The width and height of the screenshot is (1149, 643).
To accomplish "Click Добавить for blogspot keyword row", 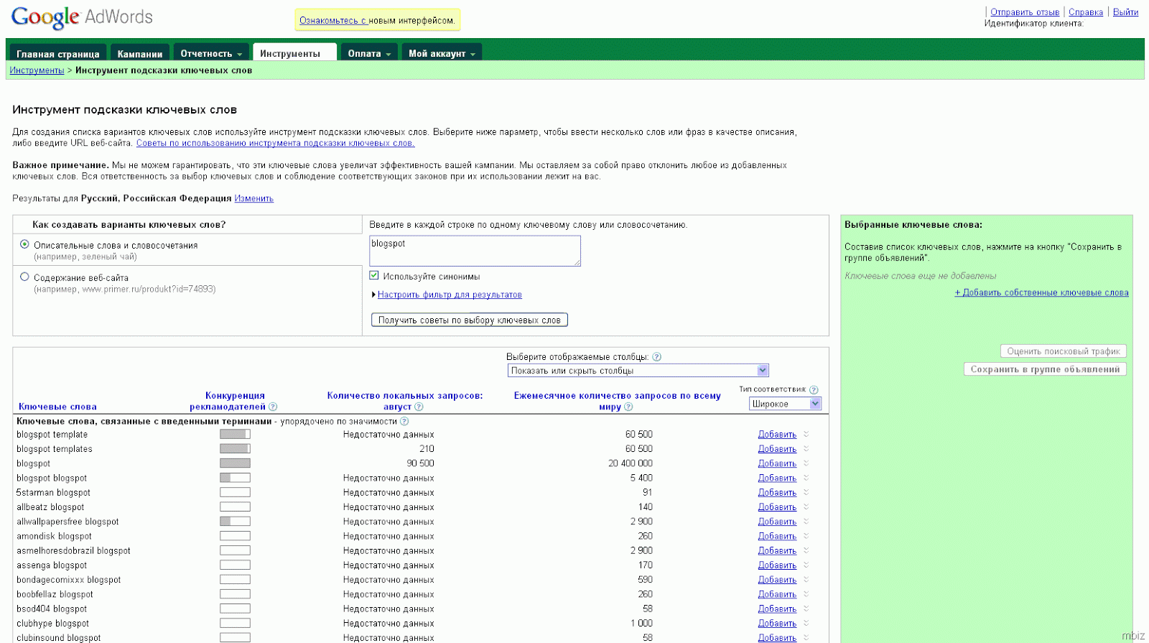I will click(777, 463).
